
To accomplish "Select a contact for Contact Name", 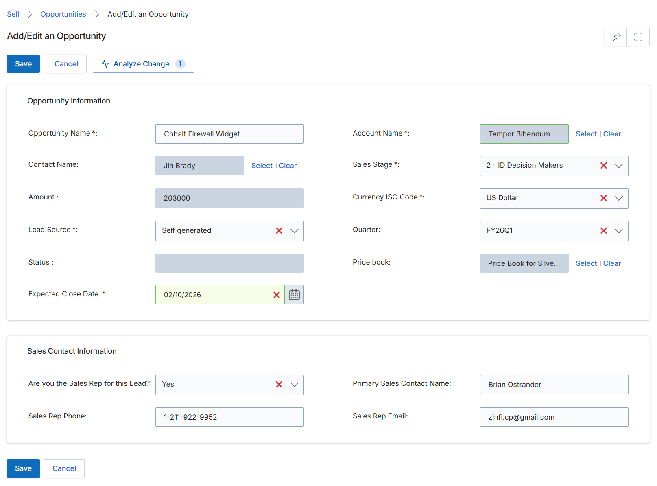I will pyautogui.click(x=262, y=166).
